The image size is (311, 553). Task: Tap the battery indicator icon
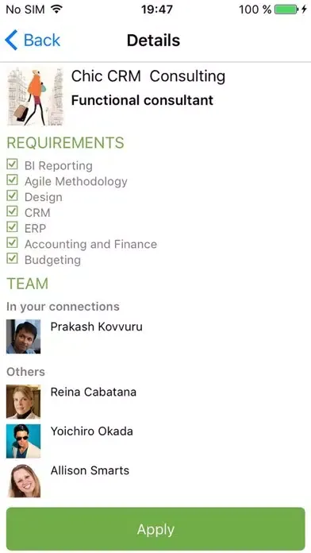coord(286,10)
